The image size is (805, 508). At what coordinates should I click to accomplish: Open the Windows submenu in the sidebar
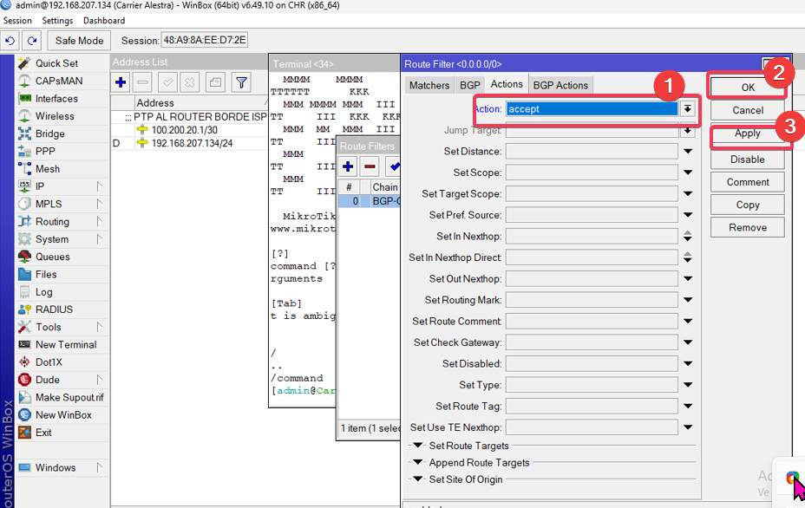(x=62, y=467)
